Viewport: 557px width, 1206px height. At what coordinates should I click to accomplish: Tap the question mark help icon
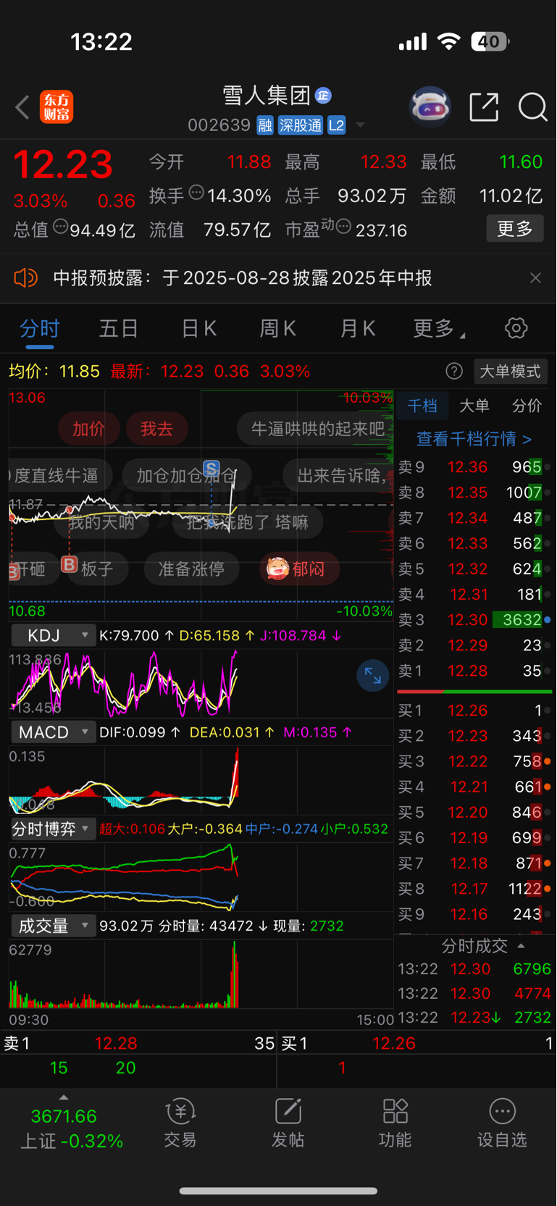coord(454,372)
